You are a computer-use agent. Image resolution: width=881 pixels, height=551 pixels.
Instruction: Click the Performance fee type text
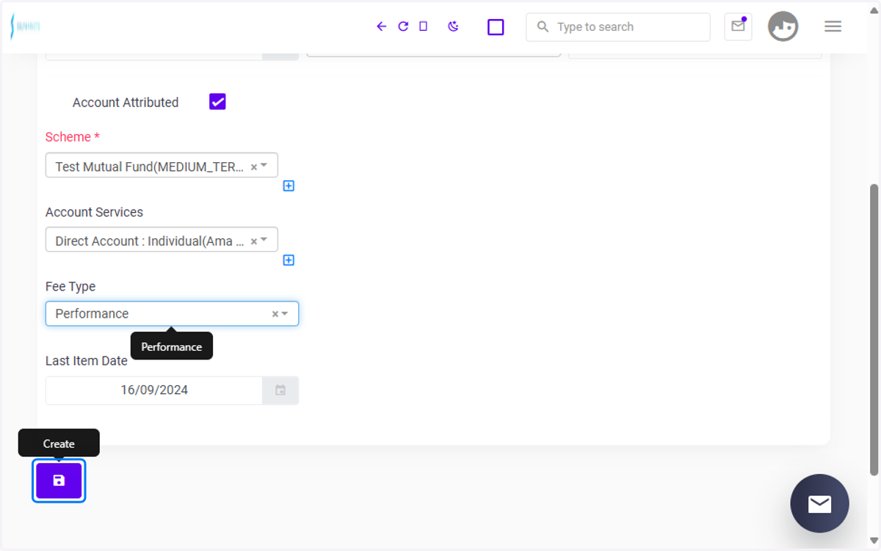92,313
